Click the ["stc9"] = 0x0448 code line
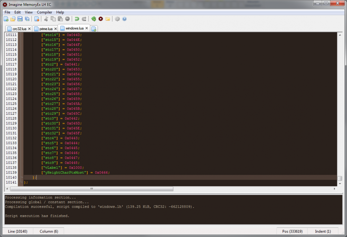This screenshot has width=347, height=237. coord(60,163)
